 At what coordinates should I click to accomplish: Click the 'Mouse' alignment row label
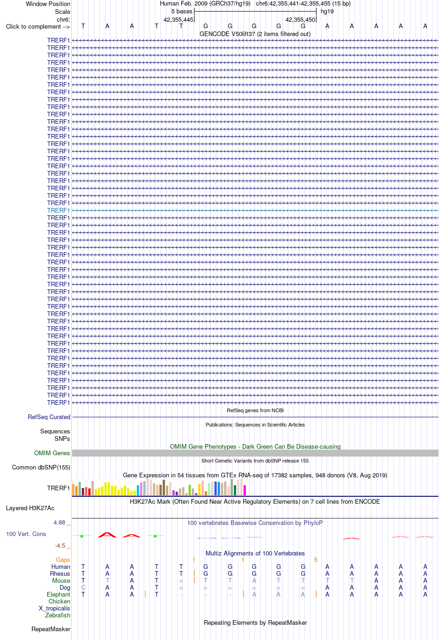61,580
